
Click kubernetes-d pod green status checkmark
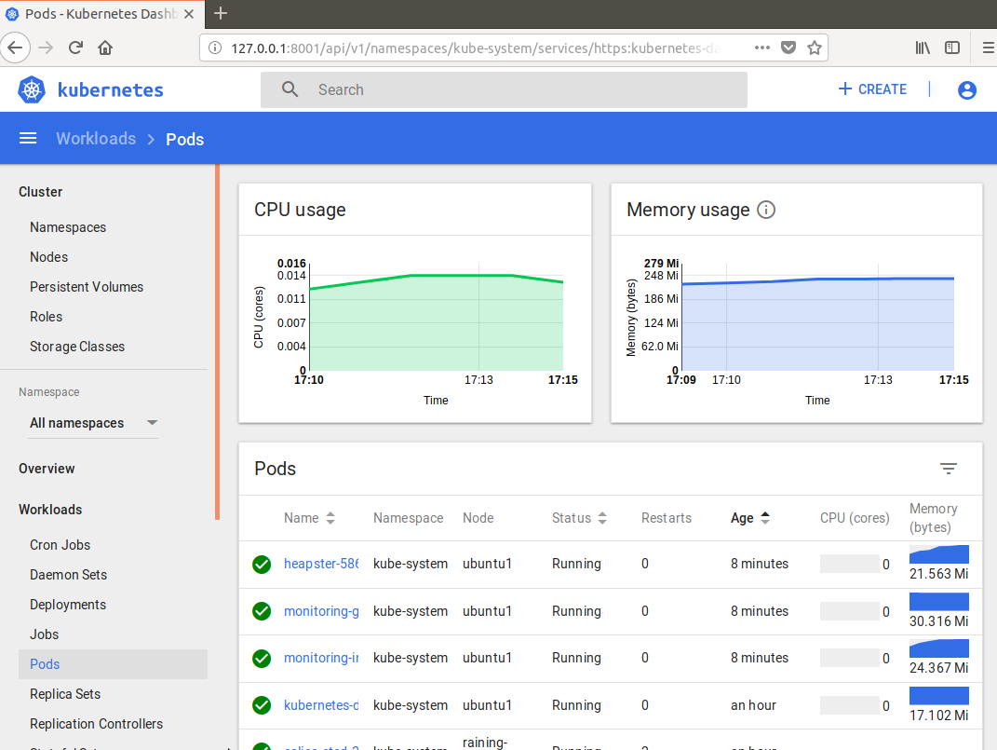pos(262,705)
